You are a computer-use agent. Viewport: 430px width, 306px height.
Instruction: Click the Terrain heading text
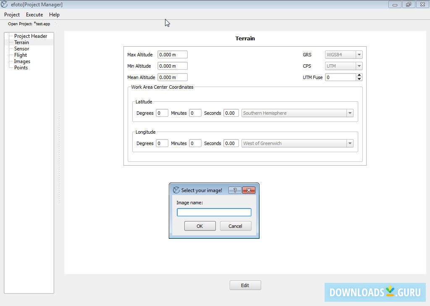tap(245, 38)
